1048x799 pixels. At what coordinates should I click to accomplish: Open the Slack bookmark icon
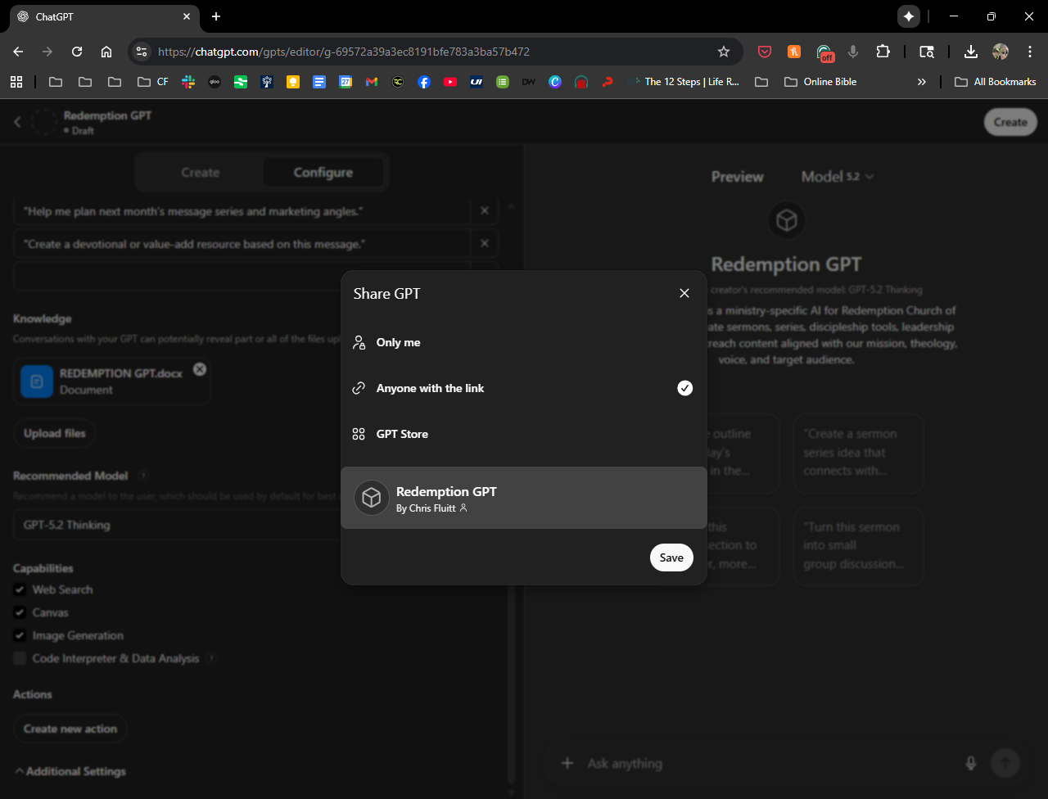(188, 82)
